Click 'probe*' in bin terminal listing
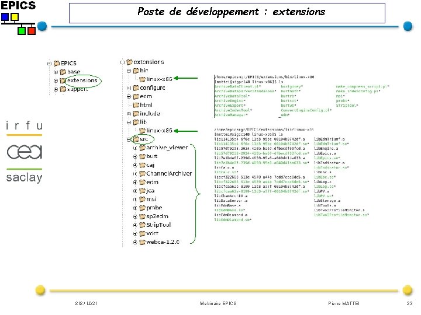The image size is (421, 315). tap(343, 101)
